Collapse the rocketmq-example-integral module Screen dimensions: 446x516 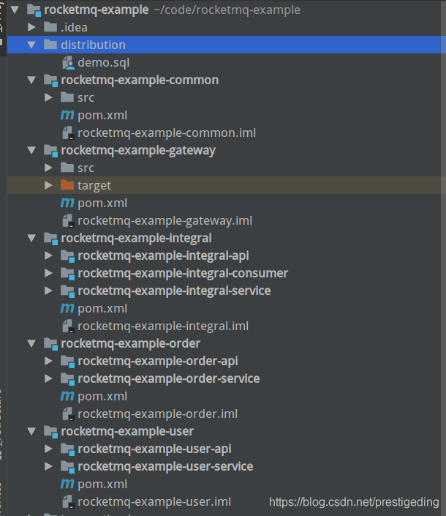31,239
